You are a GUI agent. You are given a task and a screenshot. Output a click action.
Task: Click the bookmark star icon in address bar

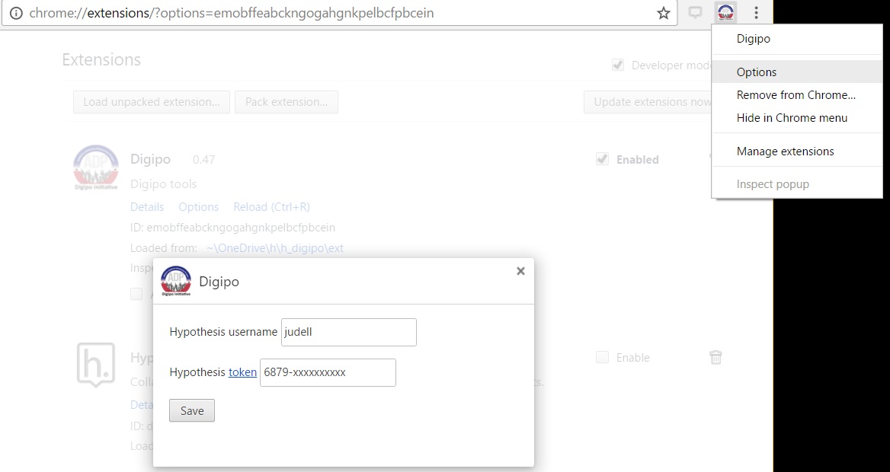(663, 13)
